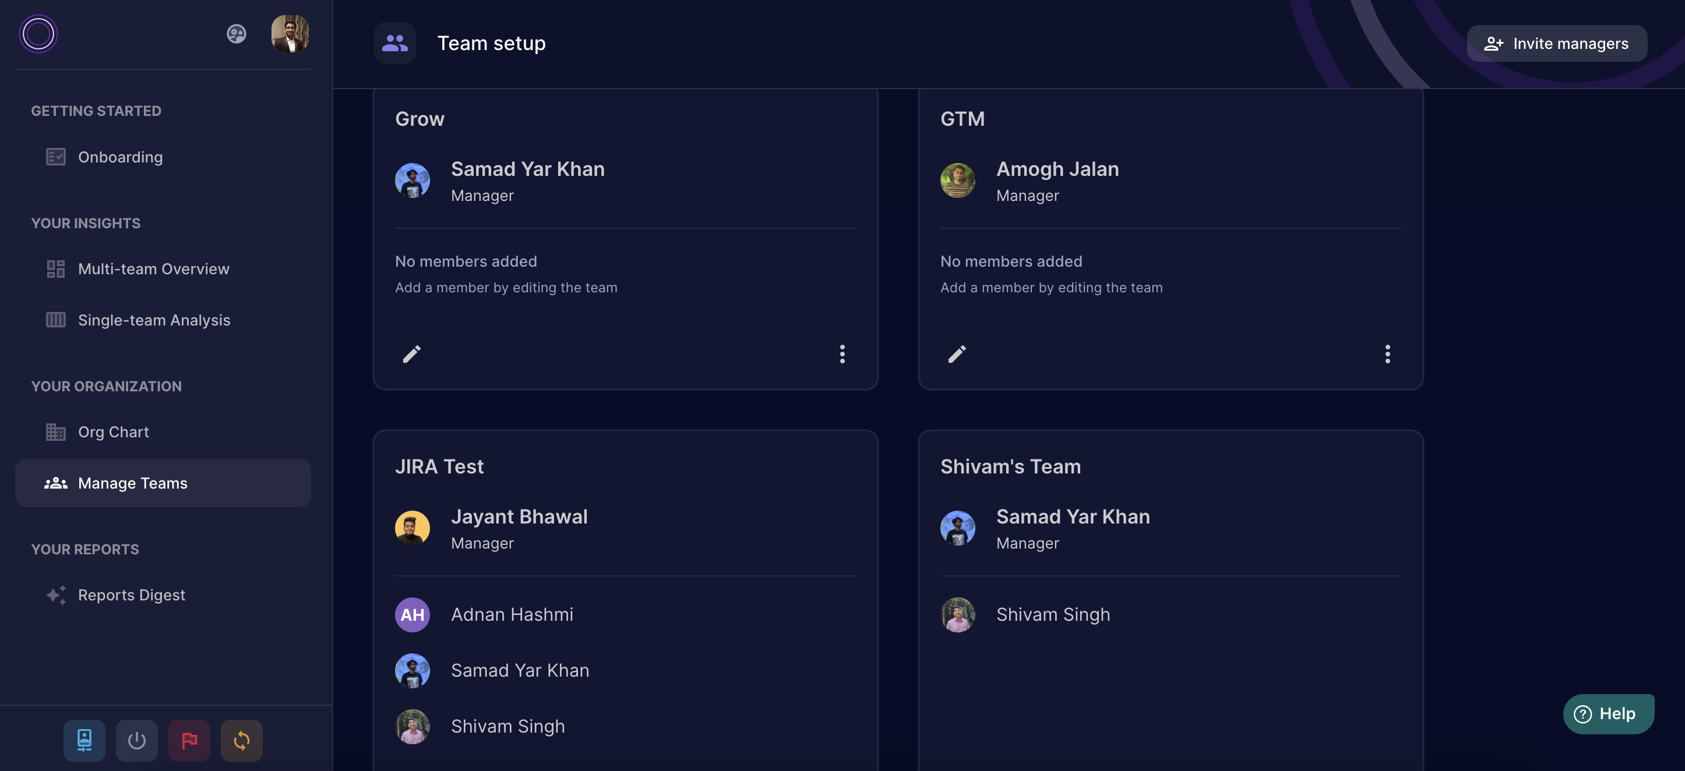Open the Onboarding checklist icon in sidebar
1685x771 pixels.
(x=55, y=156)
